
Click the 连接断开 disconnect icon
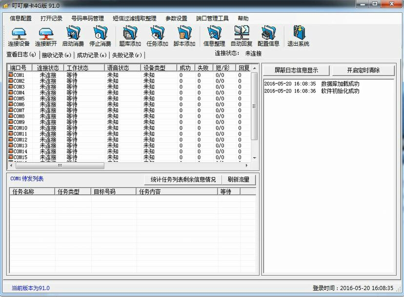(45, 37)
